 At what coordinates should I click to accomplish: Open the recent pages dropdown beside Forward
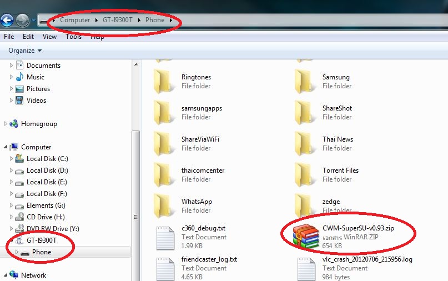(33, 21)
